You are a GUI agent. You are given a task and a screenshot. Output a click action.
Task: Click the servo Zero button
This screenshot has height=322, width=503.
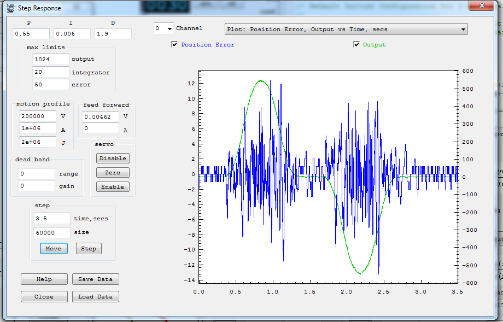coord(113,173)
